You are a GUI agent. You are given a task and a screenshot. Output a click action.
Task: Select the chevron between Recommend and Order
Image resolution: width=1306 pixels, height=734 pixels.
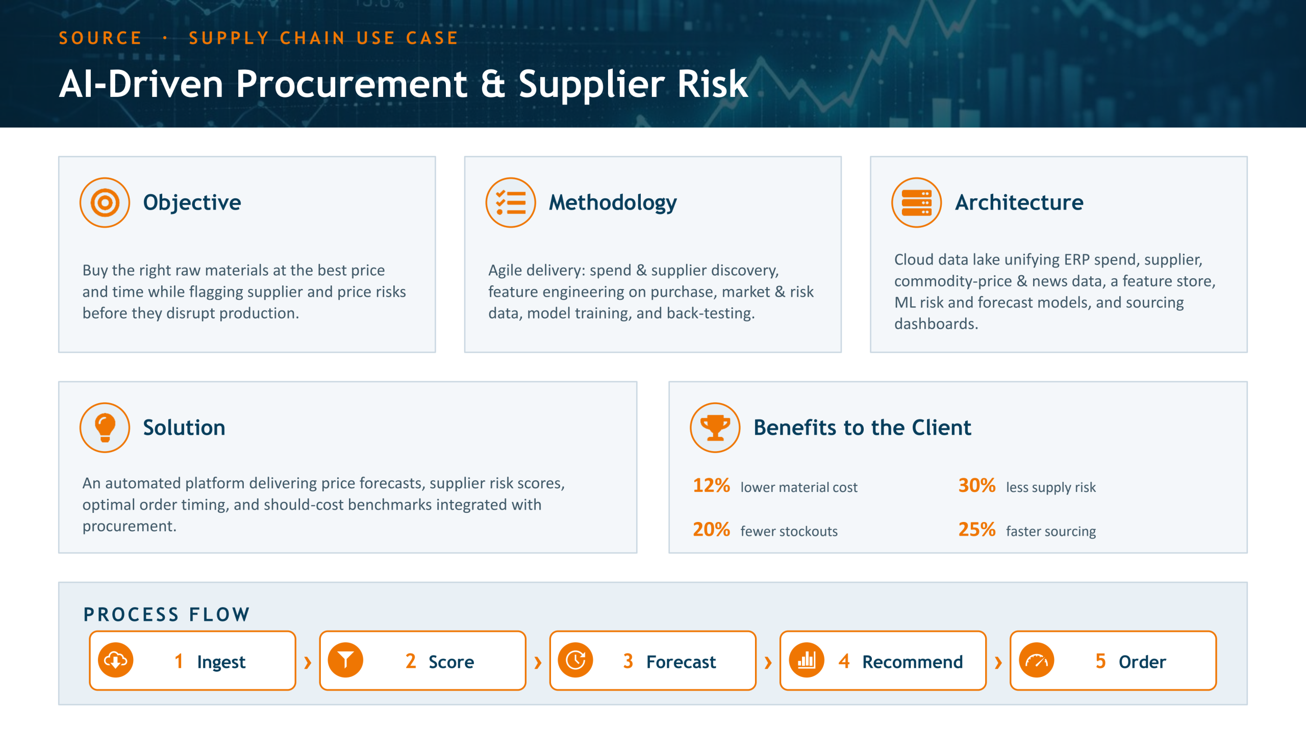[998, 662]
